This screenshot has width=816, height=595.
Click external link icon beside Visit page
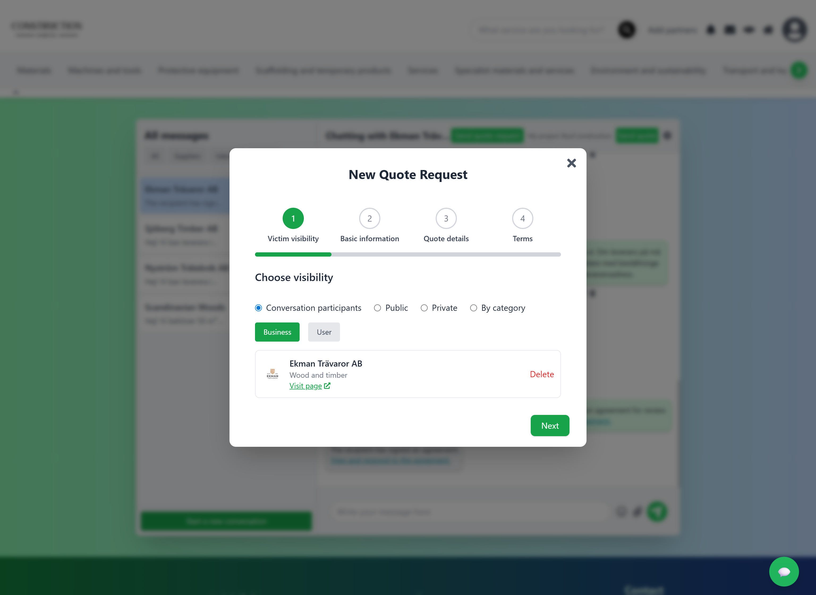327,386
